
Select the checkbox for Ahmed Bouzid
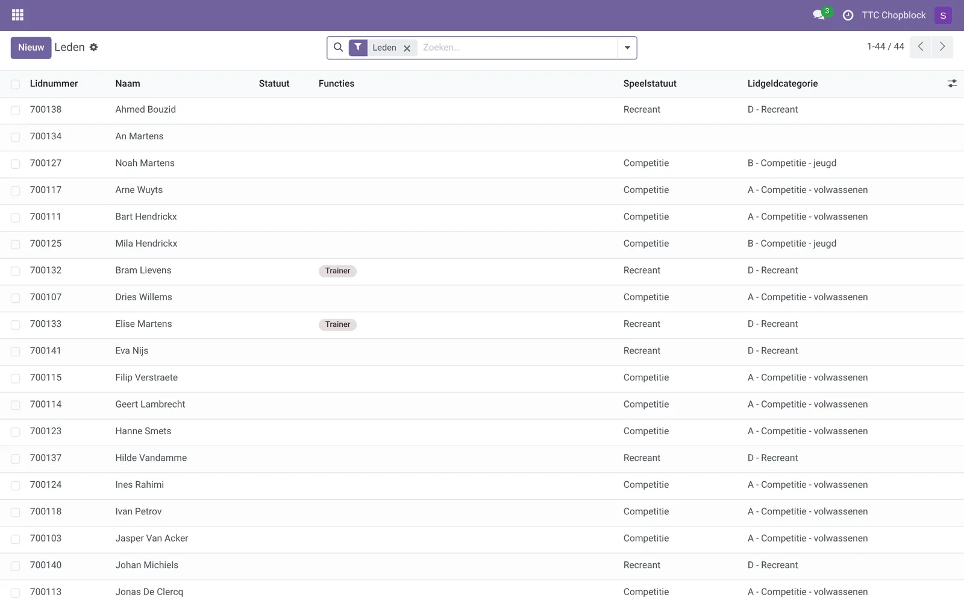pos(16,110)
